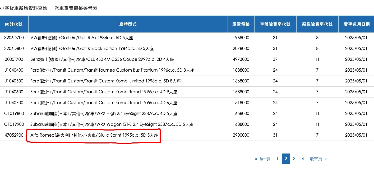
Task: Click the 統計代號 column header
Action: point(14,24)
